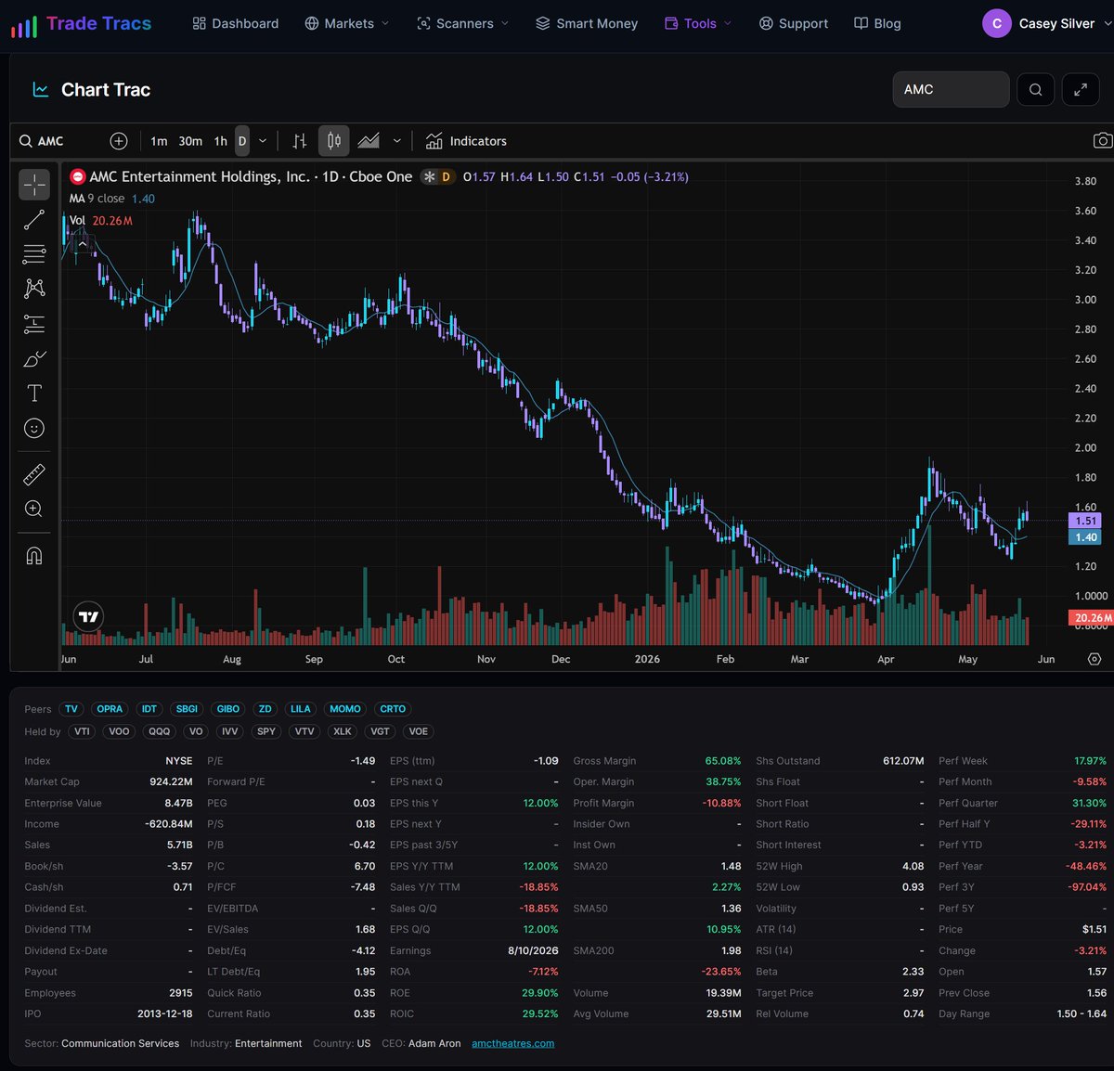Open the Fibonacci retracement tool
Viewport: 1114px width, 1071px height.
click(x=34, y=254)
